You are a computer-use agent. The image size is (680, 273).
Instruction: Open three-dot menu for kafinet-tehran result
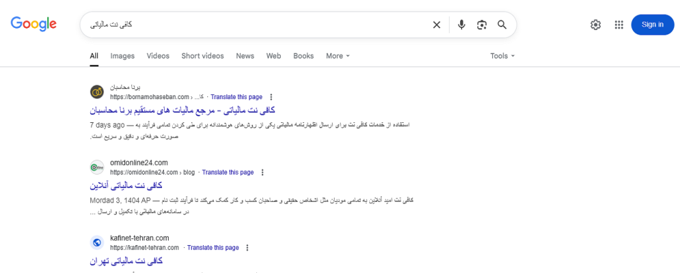[247, 248]
